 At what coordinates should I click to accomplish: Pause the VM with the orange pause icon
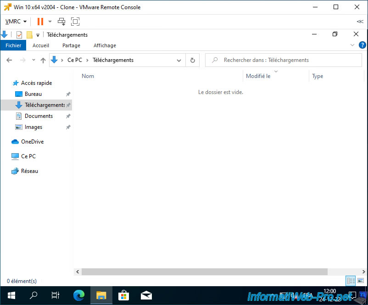tap(40, 22)
